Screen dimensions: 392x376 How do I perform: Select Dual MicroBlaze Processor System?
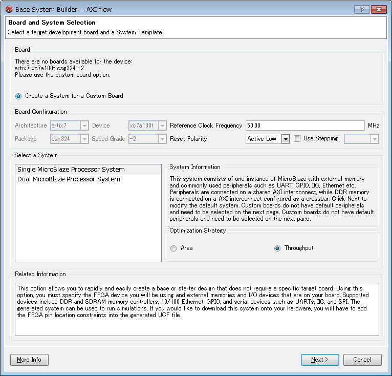[69, 179]
